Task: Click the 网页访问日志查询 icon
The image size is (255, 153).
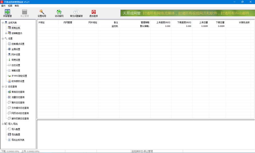Action: (9, 113)
